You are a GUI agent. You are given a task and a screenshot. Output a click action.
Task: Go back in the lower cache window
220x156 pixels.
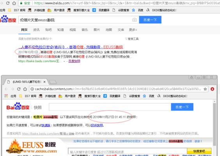click(7, 89)
